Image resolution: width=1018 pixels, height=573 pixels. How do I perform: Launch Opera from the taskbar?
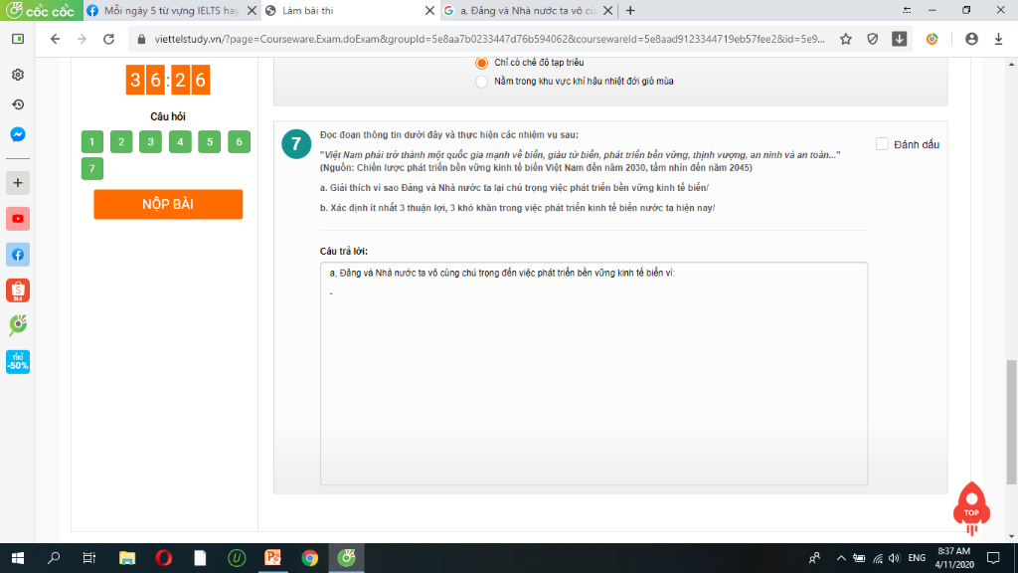click(x=164, y=558)
